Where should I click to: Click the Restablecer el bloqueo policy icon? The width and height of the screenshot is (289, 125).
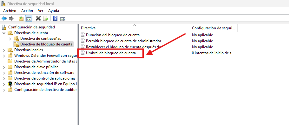tap(83, 47)
